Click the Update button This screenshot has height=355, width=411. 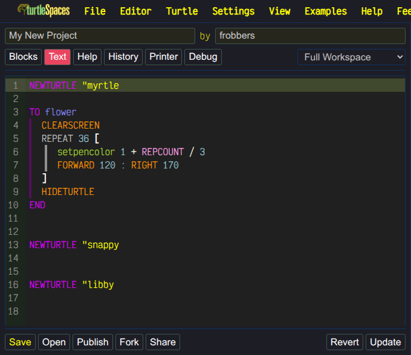point(386,342)
